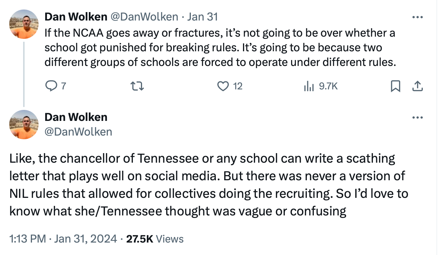Click the @DanWolken handle under second tweet name

click(x=78, y=131)
